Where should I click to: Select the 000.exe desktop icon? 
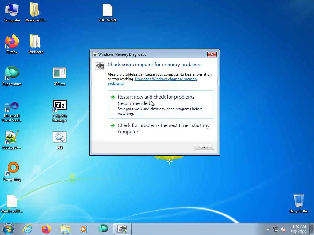60,76
